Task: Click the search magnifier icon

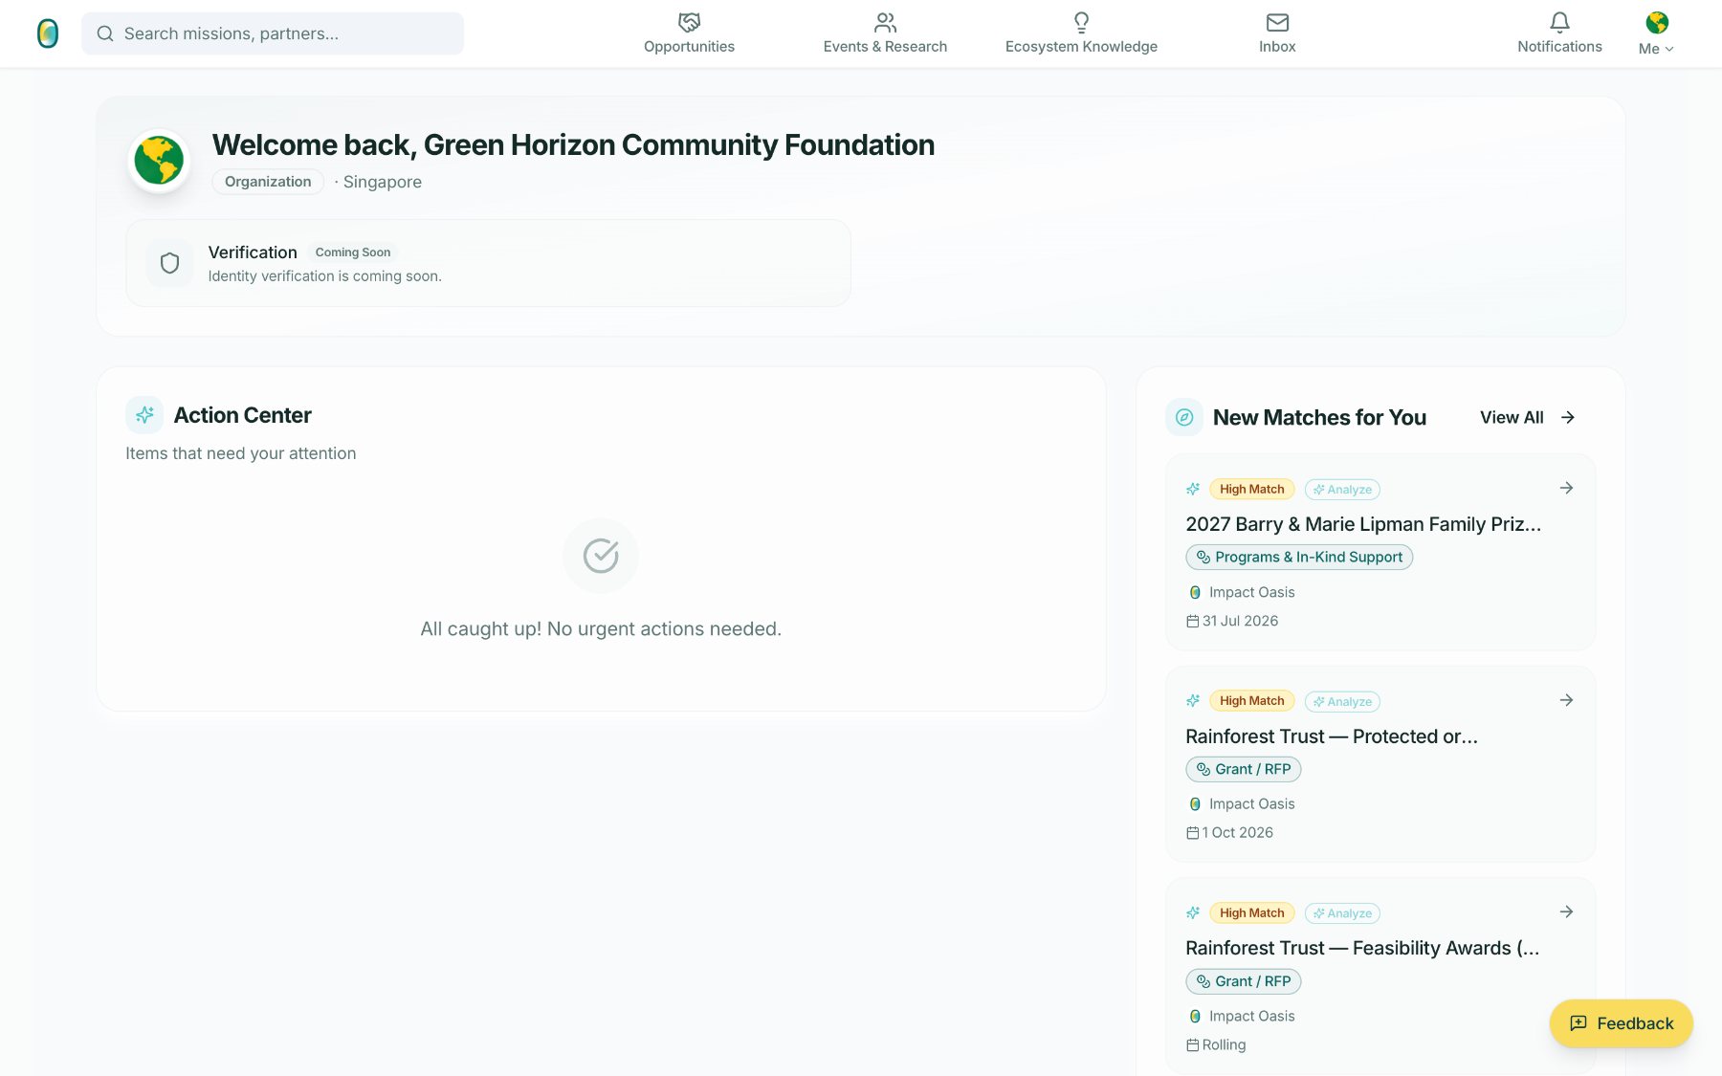Action: tap(105, 33)
